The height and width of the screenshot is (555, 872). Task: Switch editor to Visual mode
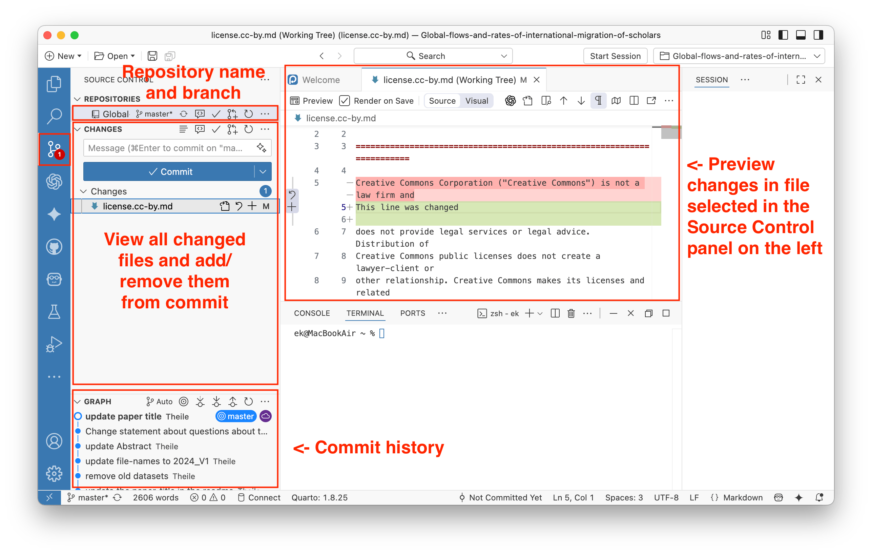click(477, 101)
